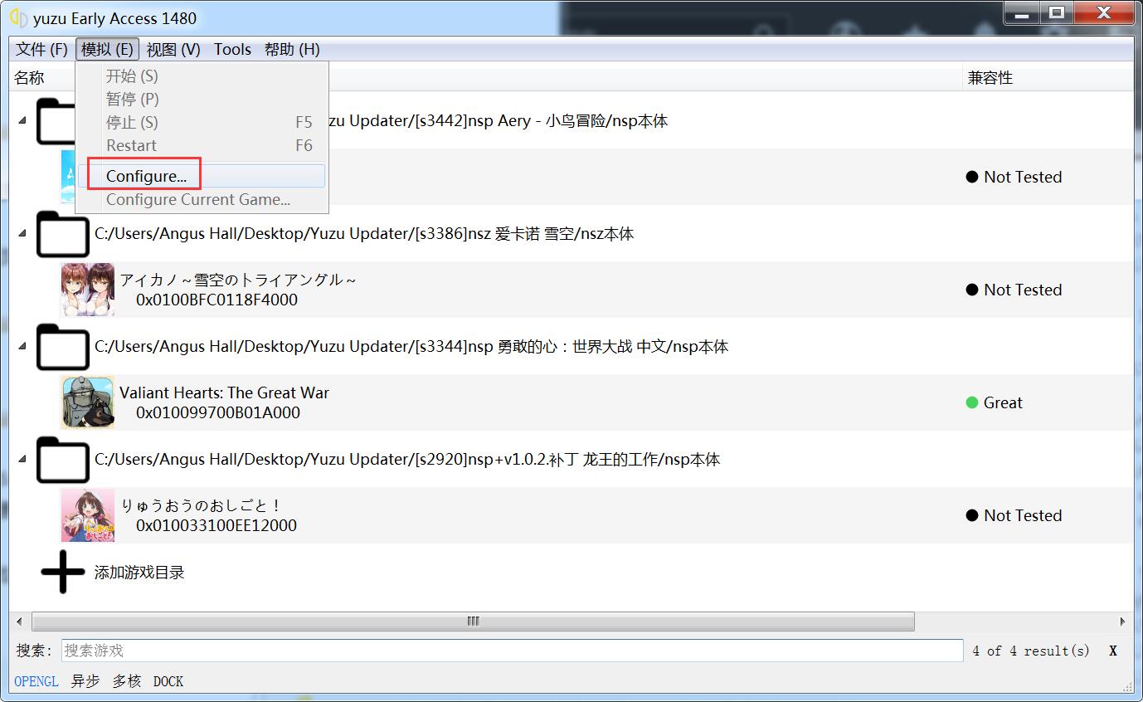Sort by 兼容性 column header

point(990,78)
